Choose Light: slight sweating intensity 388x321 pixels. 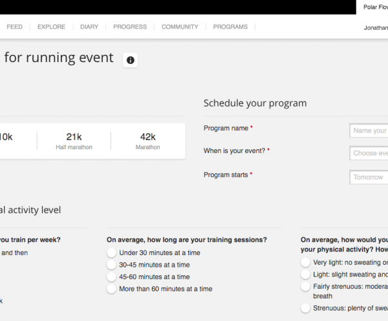pyautogui.click(x=305, y=274)
